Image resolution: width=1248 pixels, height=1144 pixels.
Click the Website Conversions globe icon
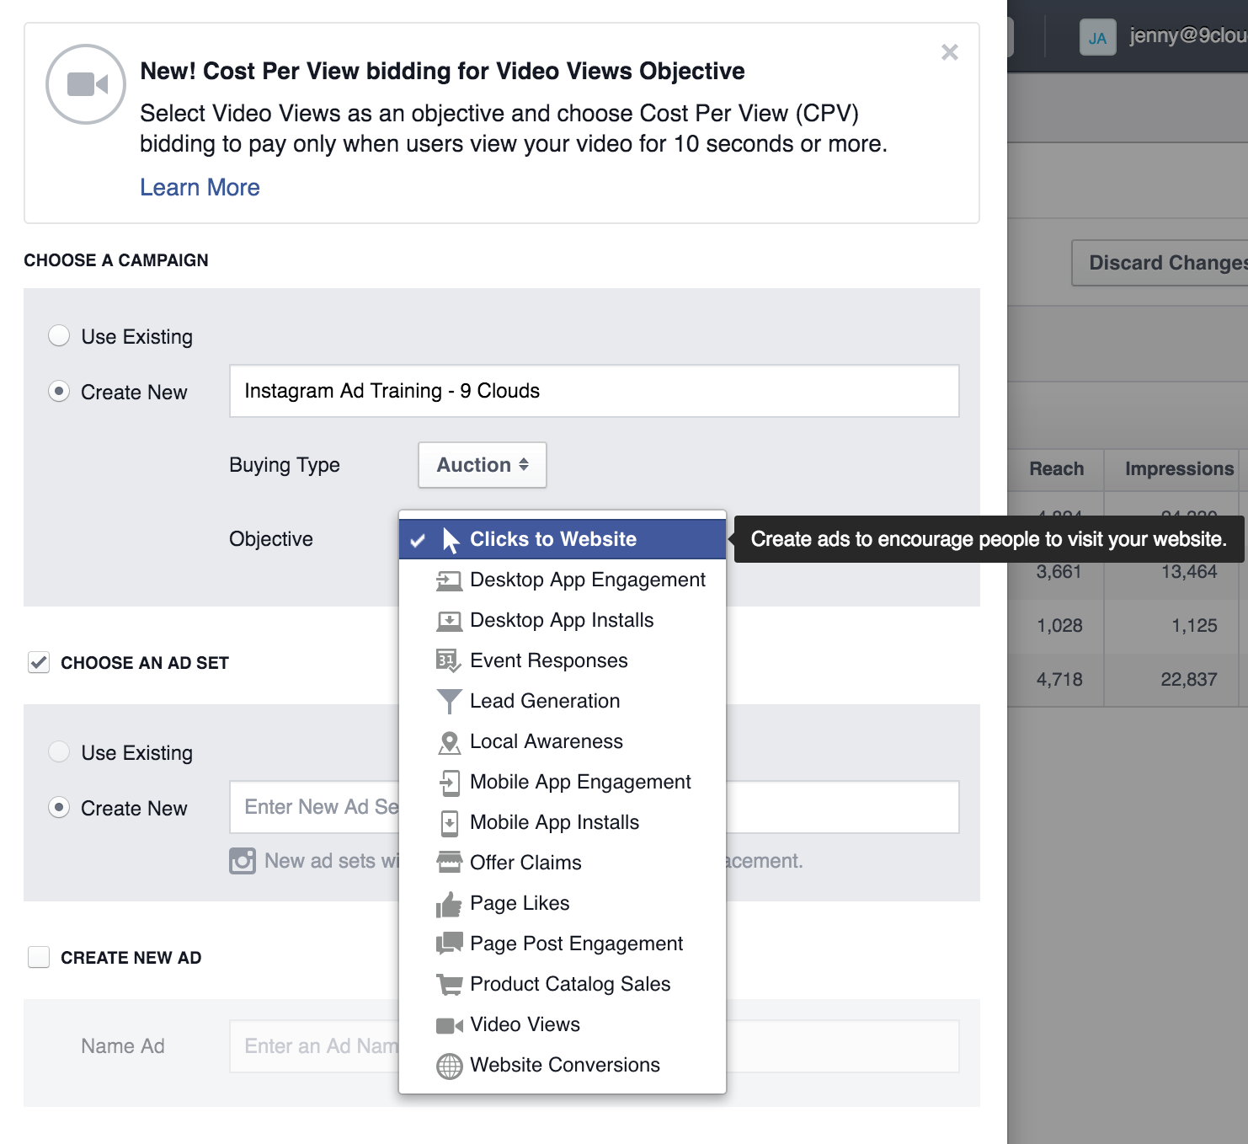coord(449,1066)
